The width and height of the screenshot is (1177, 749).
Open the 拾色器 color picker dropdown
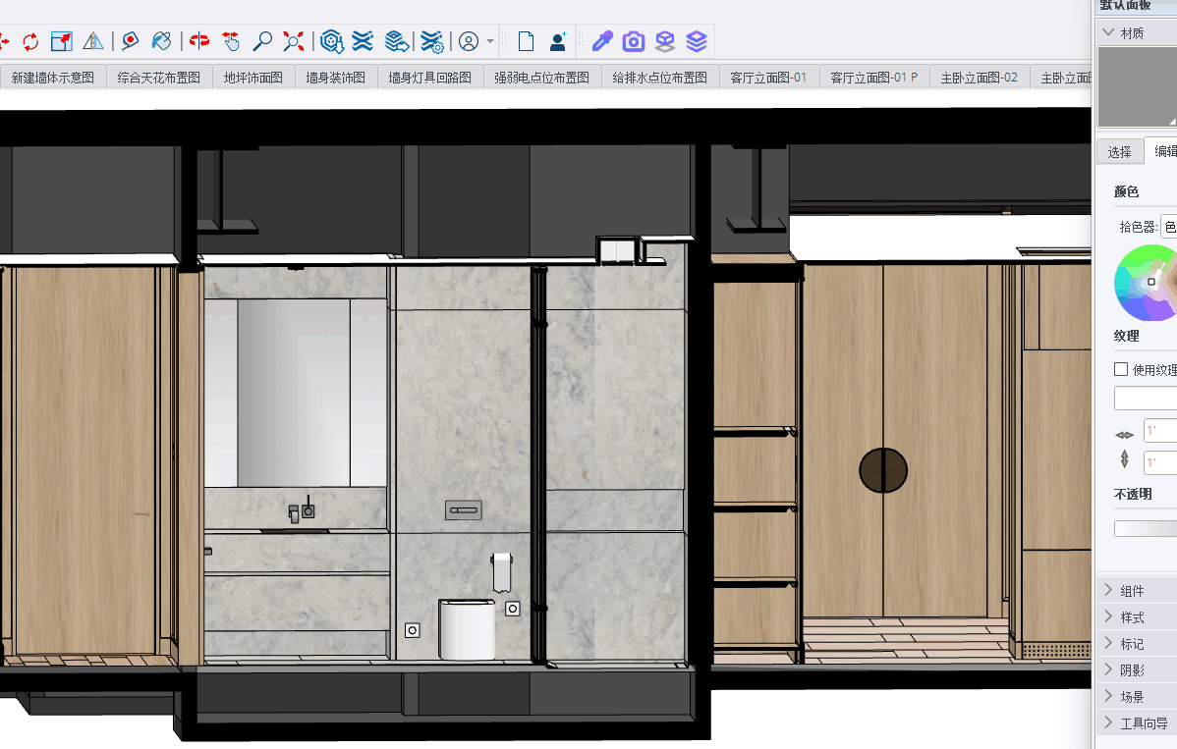pos(1168,227)
